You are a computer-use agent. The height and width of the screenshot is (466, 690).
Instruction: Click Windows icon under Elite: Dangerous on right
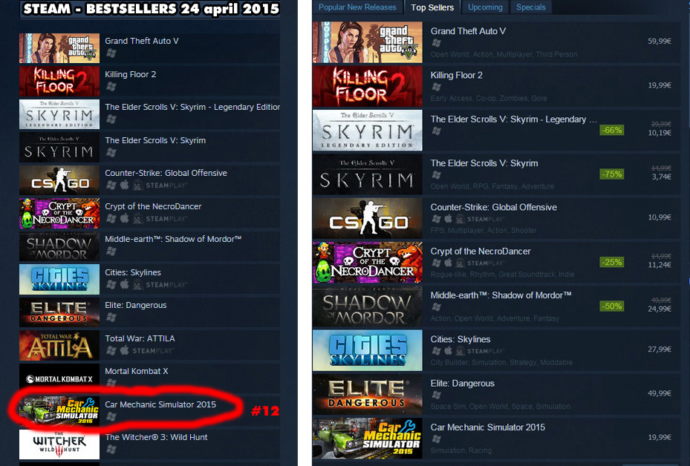[x=436, y=395]
